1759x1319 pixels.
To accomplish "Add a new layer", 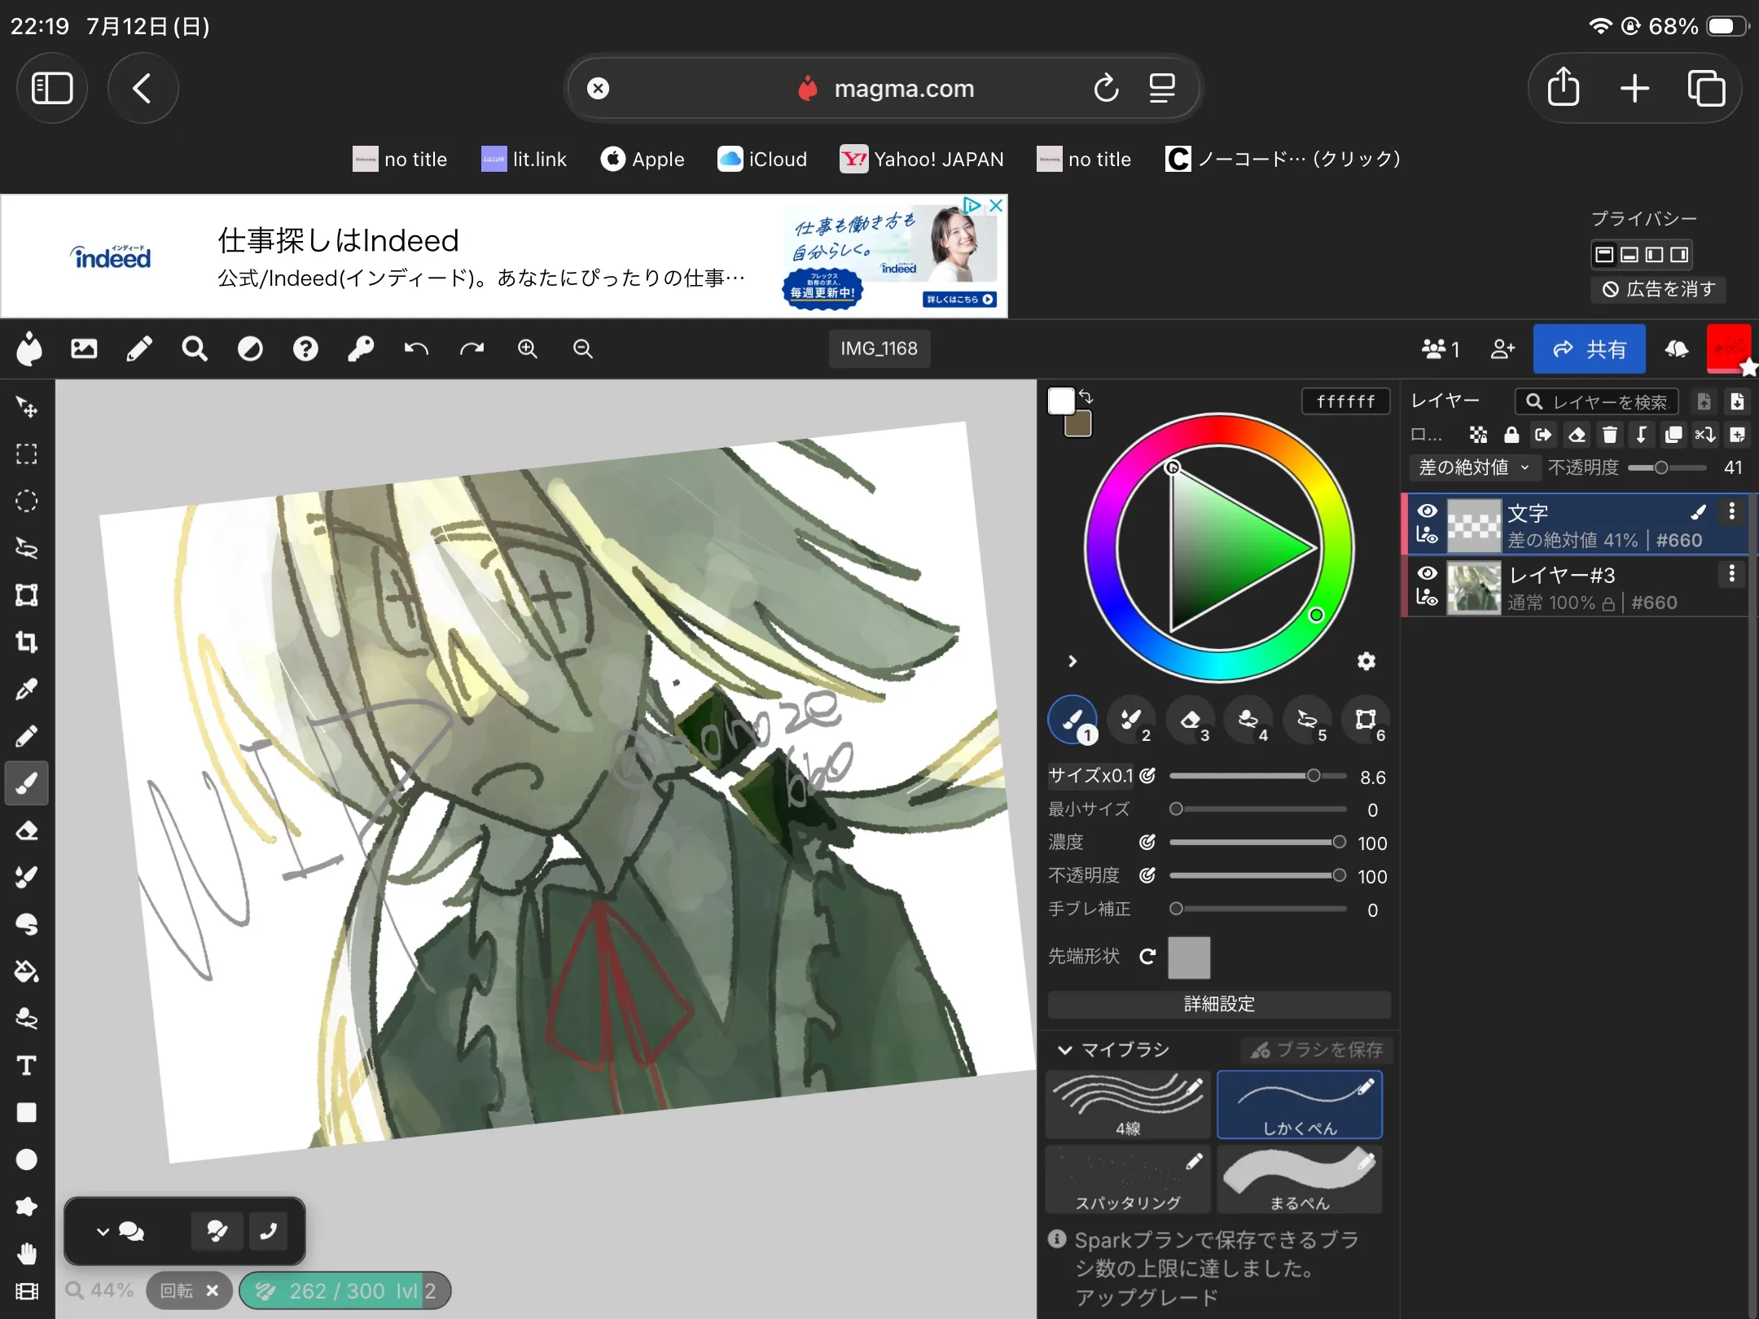I will point(1737,435).
